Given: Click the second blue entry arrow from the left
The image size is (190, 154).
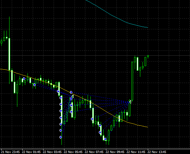Looking at the screenshot, I should tap(35, 85).
